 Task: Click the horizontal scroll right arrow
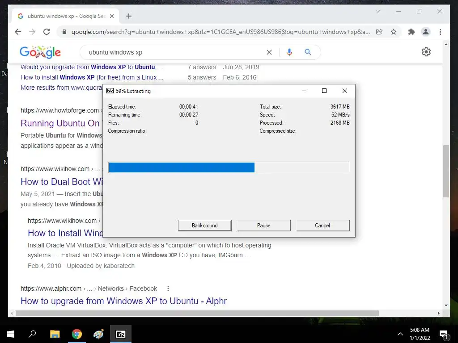438,313
